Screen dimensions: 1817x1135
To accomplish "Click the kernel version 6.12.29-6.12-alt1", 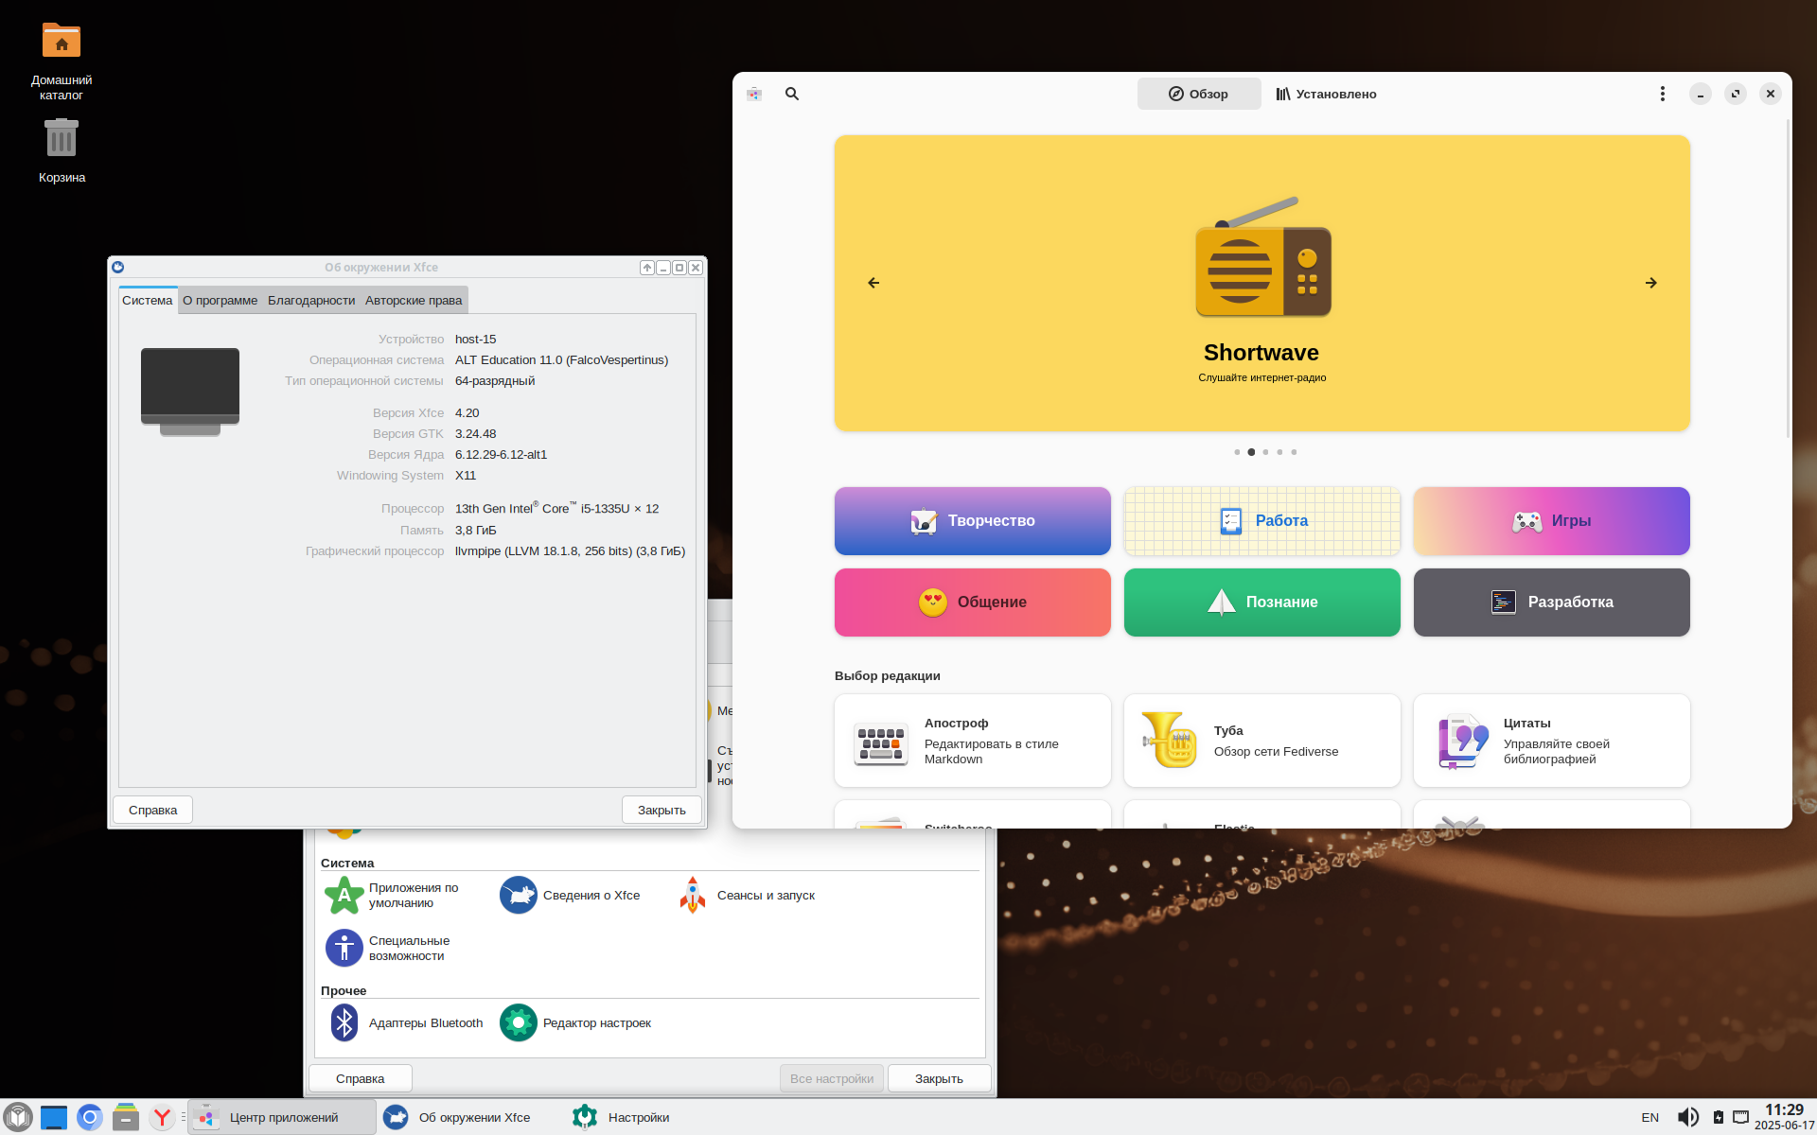I will [x=501, y=455].
